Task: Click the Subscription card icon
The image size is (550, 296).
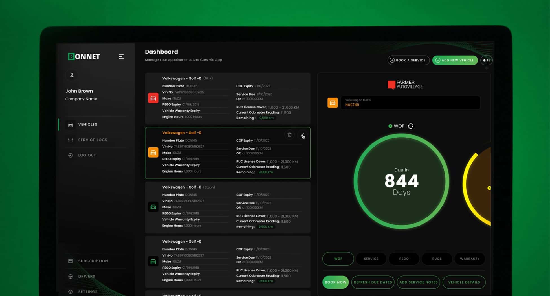Action: [x=71, y=261]
